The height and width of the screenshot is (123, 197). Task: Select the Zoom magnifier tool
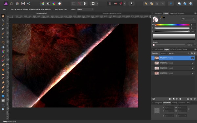(x=3, y=110)
